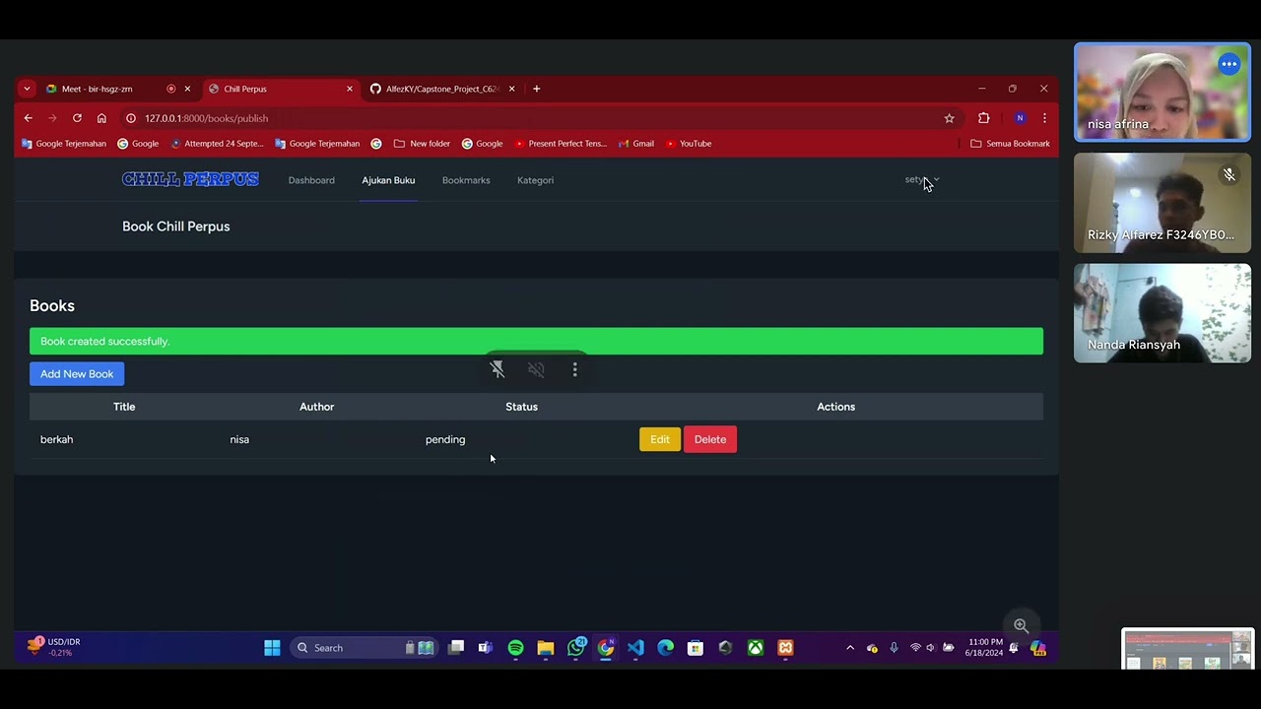Unpin the shared screen via pin icon

point(498,370)
